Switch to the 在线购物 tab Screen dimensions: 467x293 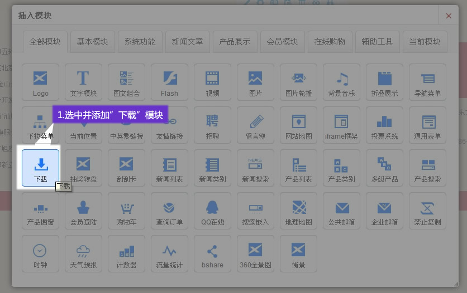tap(330, 42)
